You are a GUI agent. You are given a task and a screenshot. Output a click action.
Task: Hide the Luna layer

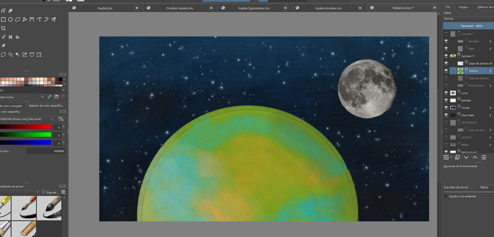click(446, 93)
